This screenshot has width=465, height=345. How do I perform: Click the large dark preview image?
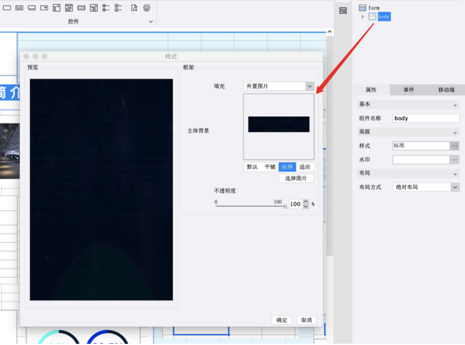101,190
